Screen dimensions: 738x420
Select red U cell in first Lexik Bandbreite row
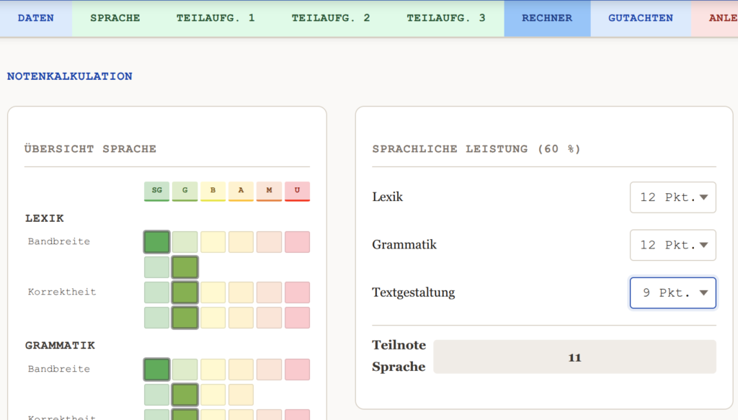[x=297, y=242]
